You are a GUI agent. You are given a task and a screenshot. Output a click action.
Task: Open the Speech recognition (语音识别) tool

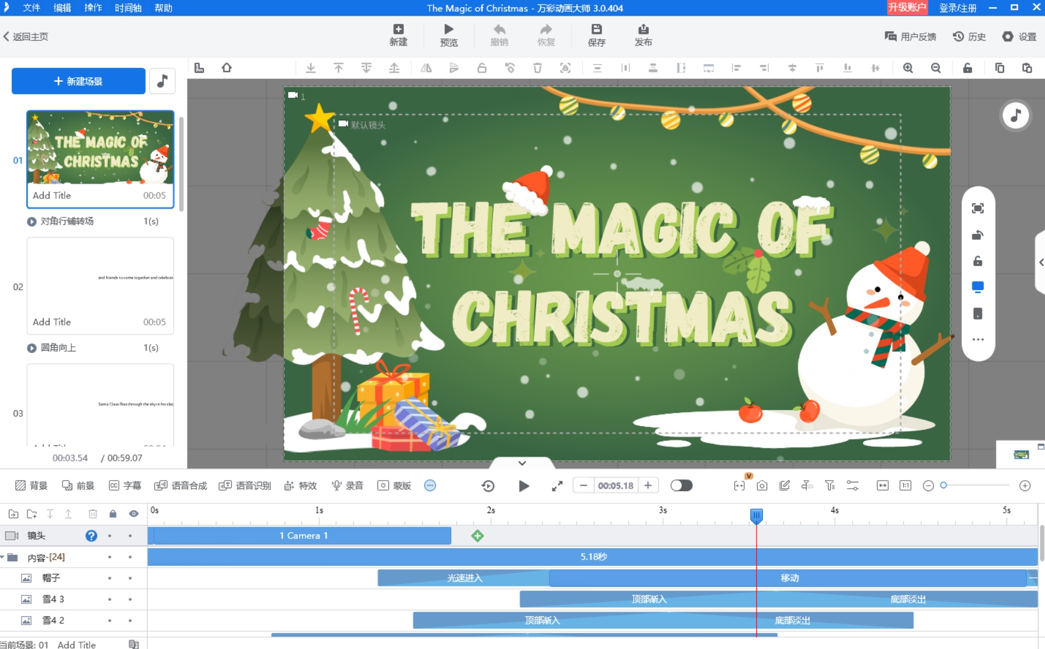click(245, 486)
